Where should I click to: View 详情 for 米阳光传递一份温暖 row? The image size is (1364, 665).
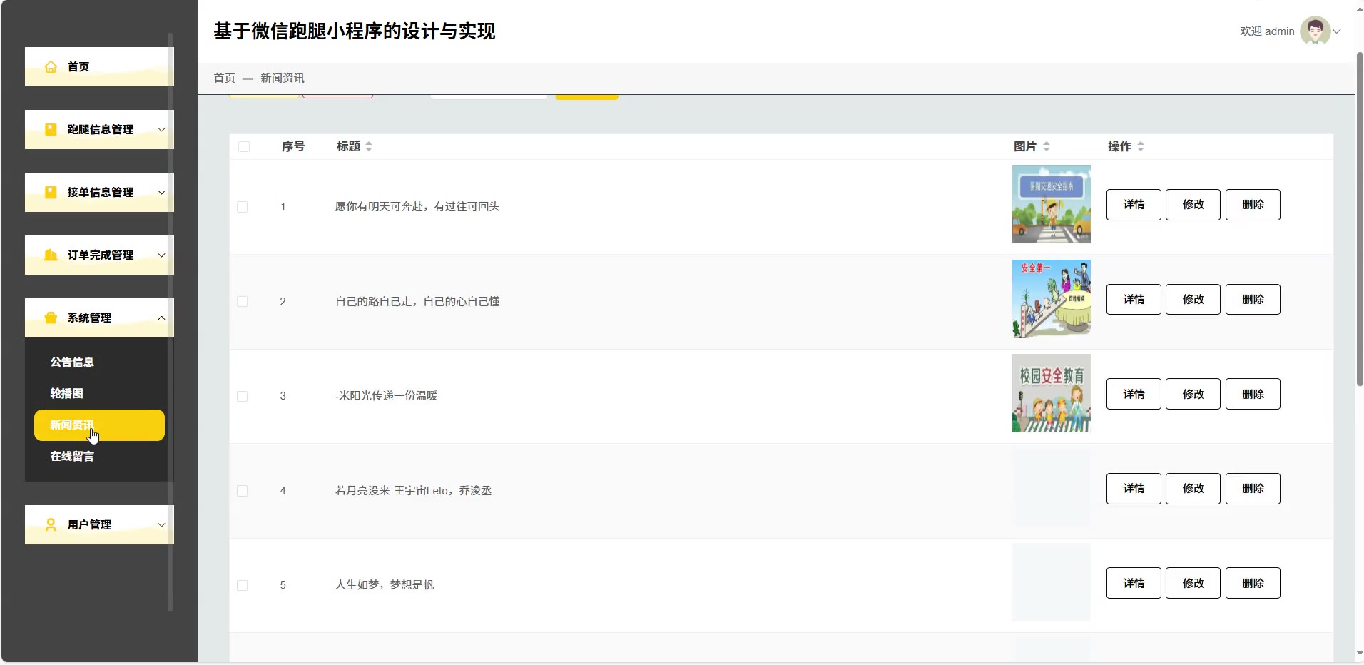(x=1134, y=395)
